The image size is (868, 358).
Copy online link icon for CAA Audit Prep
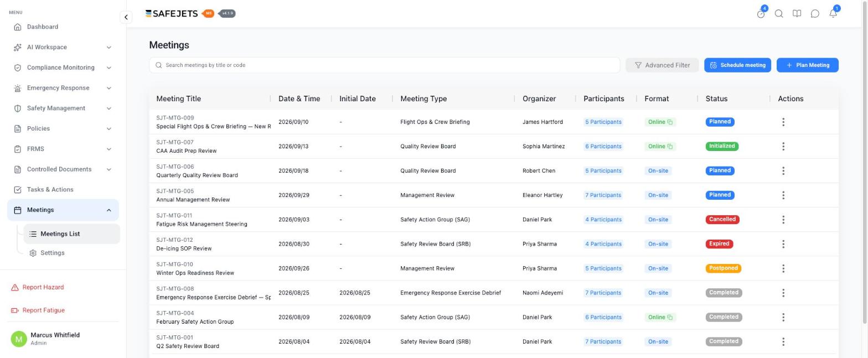coord(670,146)
